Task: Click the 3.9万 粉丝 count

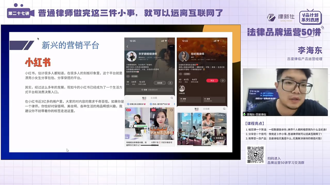Action: [x=134, y=83]
